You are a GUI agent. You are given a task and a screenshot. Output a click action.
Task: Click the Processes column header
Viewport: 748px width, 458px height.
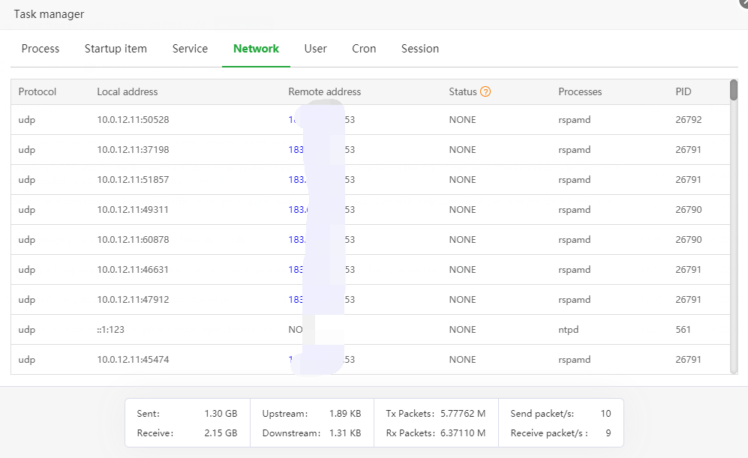(580, 91)
